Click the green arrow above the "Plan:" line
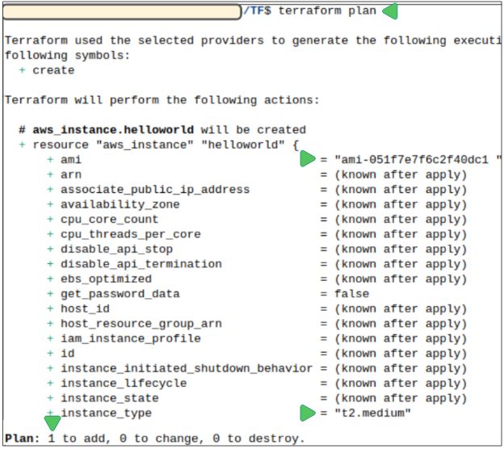Image resolution: width=504 pixels, height=449 pixels. point(52,422)
